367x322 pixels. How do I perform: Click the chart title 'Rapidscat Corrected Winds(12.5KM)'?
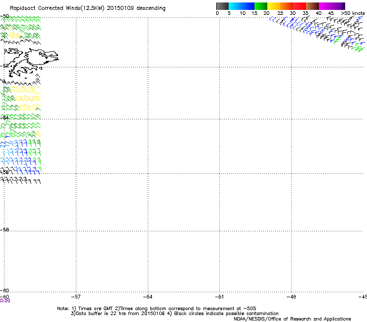[57, 8]
